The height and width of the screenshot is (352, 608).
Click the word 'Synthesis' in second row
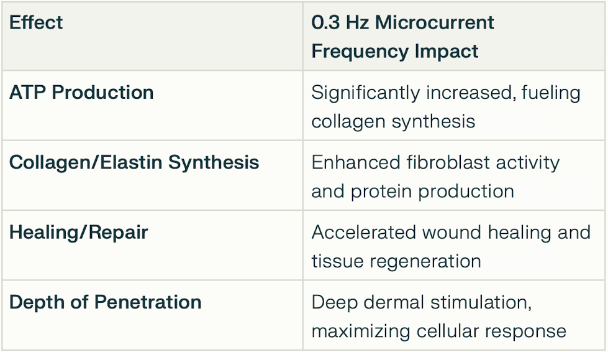coord(214,164)
